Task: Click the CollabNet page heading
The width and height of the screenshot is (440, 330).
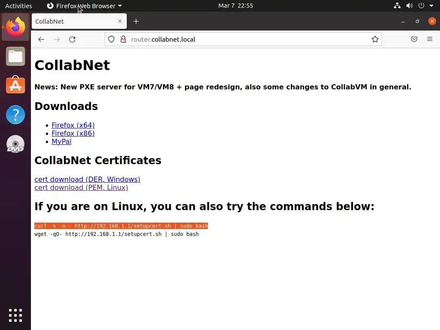Action: pyautogui.click(x=72, y=65)
